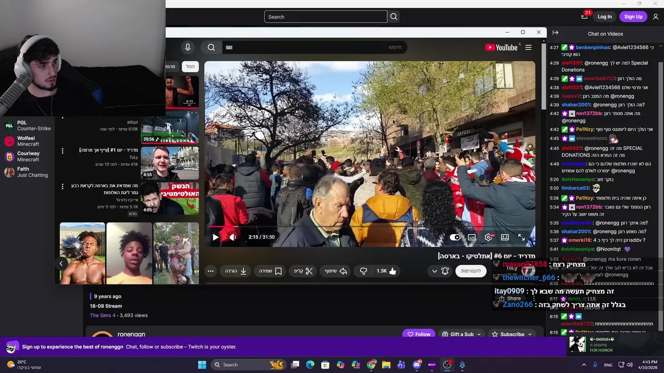Select the 'הכול' filter chip
This screenshot has height=373, width=664.
coord(190,66)
